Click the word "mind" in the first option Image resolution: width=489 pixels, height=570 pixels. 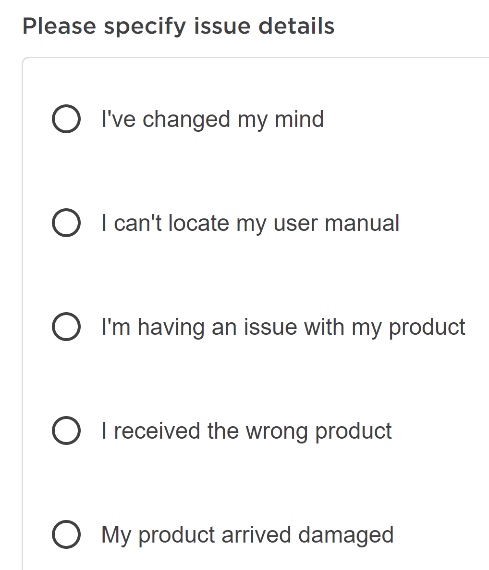[299, 119]
